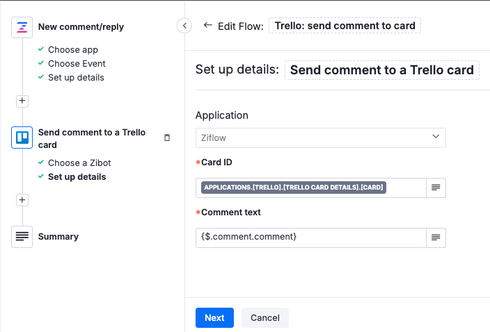Image resolution: width=490 pixels, height=332 pixels.
Task: Open Choose Event sub-step
Action: point(77,64)
